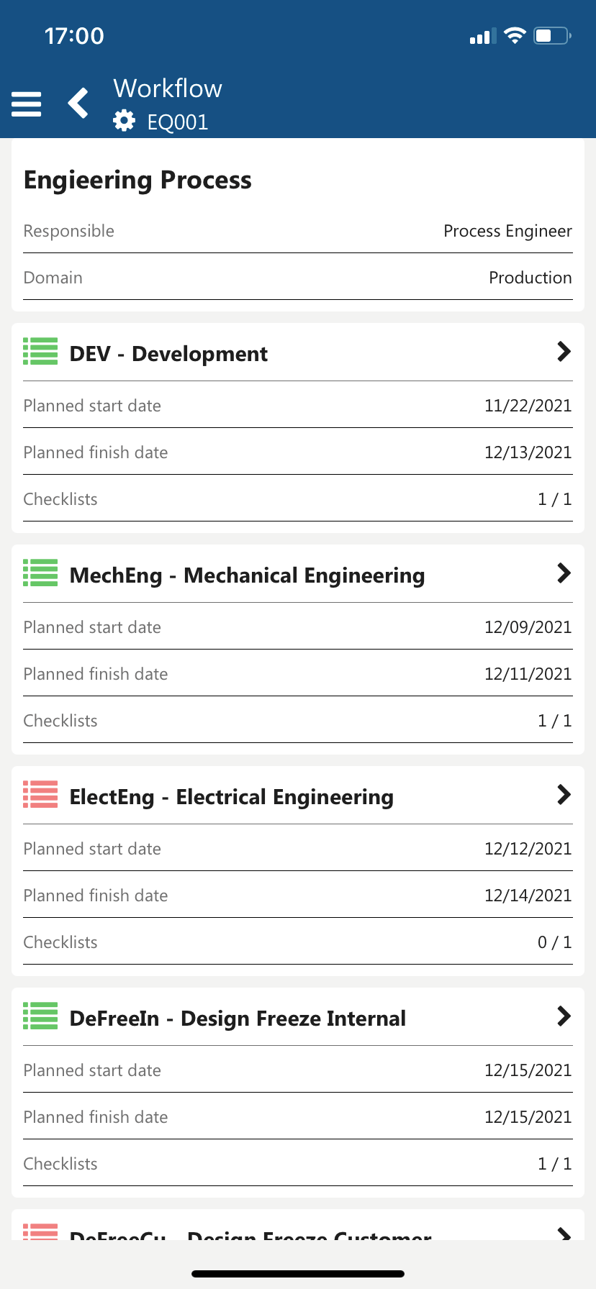
Task: Tap the green list icon for DEV
Action: (x=40, y=352)
